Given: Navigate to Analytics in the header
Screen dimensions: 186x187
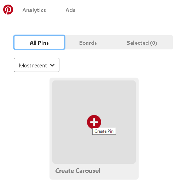Looking at the screenshot, I should (34, 10).
